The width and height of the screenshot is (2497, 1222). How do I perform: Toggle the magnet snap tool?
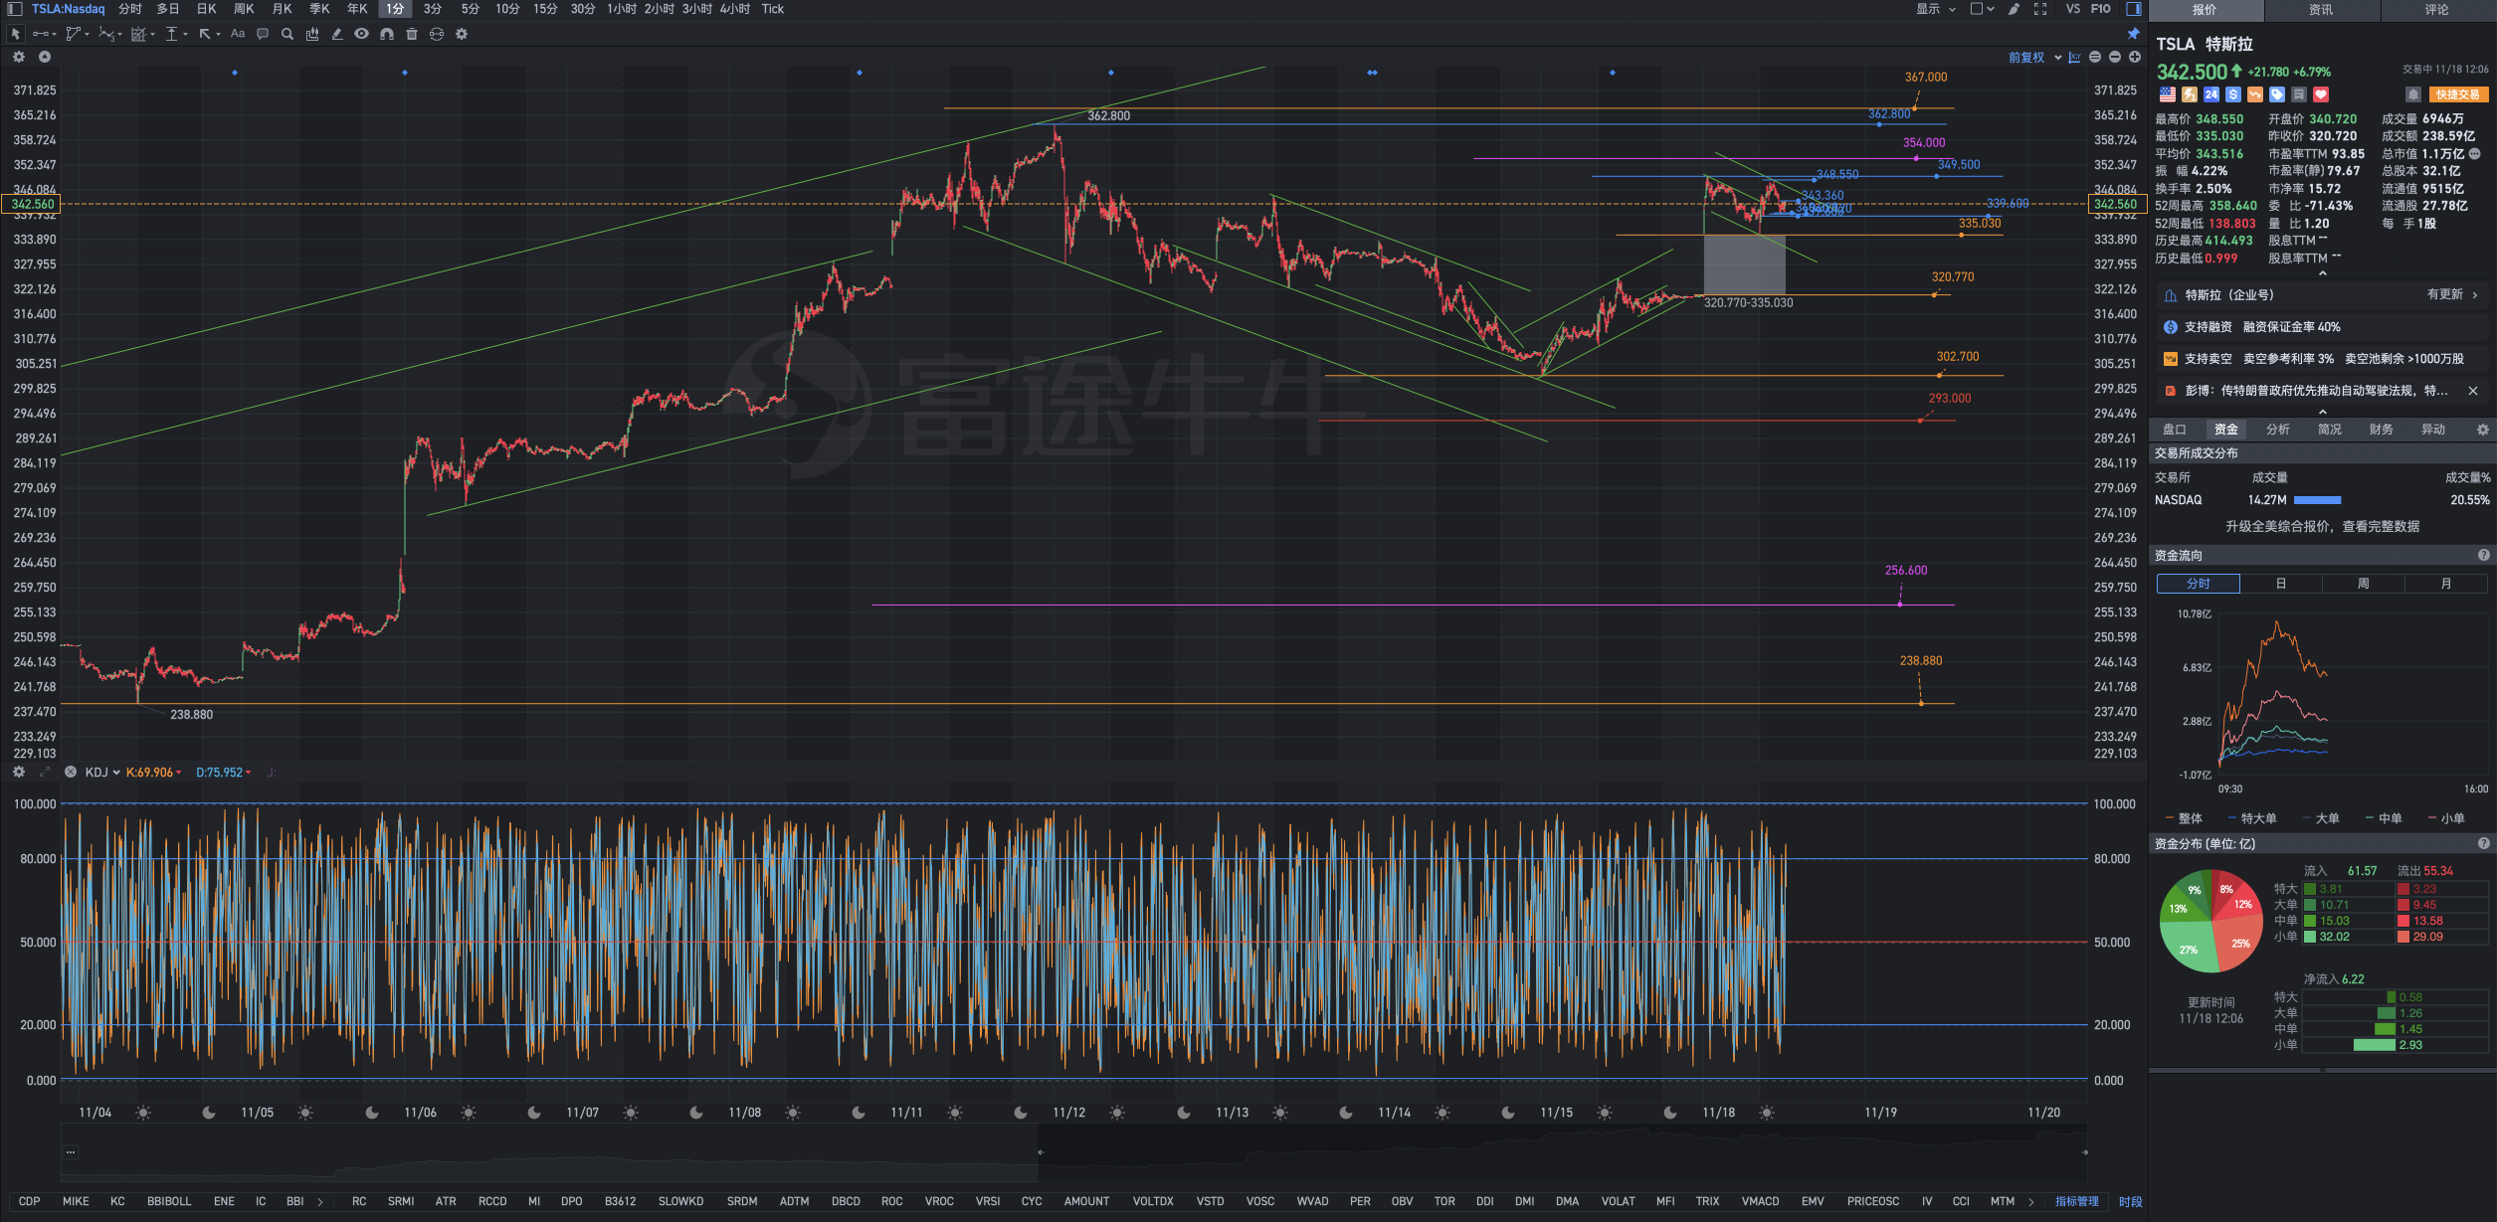(x=387, y=34)
